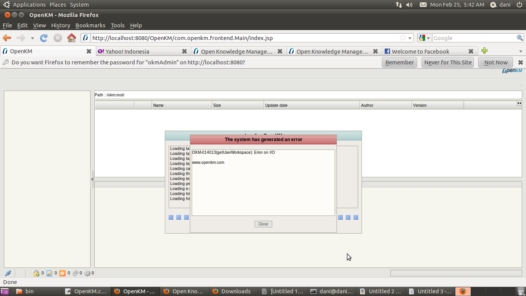
Task: Open the Bookmarks menu
Action: (90, 25)
